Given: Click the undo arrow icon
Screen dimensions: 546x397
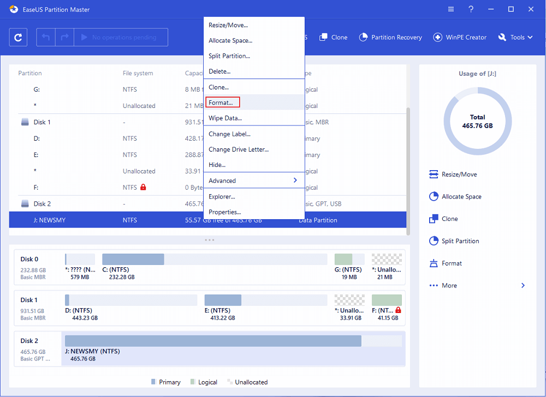Looking at the screenshot, I should coord(46,38).
